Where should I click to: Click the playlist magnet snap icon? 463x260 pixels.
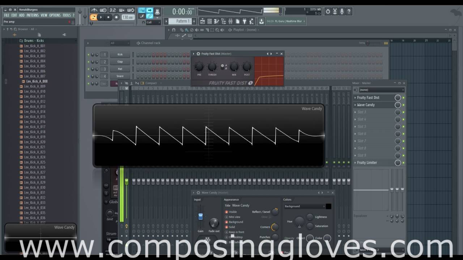click(x=174, y=30)
